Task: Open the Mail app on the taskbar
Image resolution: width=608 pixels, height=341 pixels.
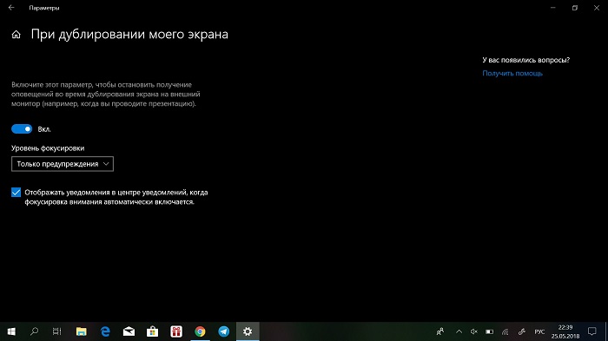Action: [129, 331]
